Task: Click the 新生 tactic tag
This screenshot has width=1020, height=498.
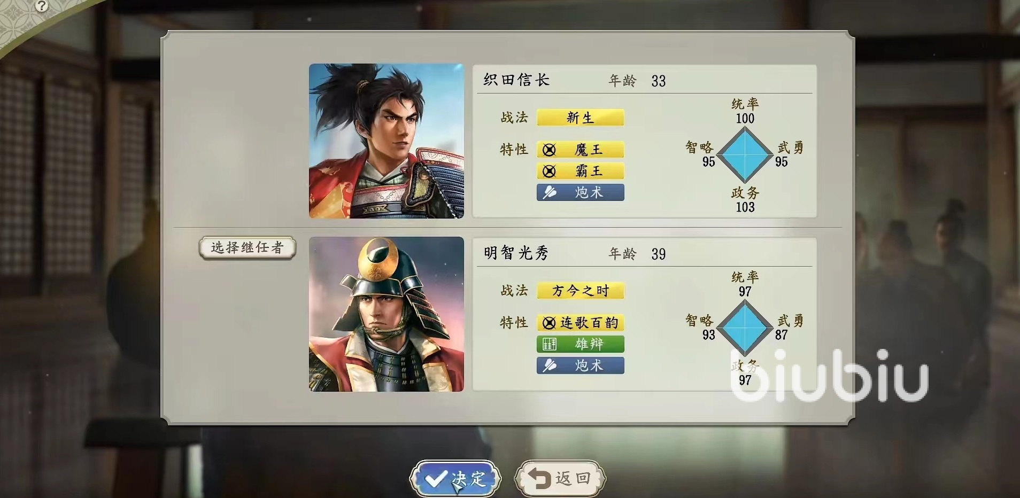Action: [580, 118]
